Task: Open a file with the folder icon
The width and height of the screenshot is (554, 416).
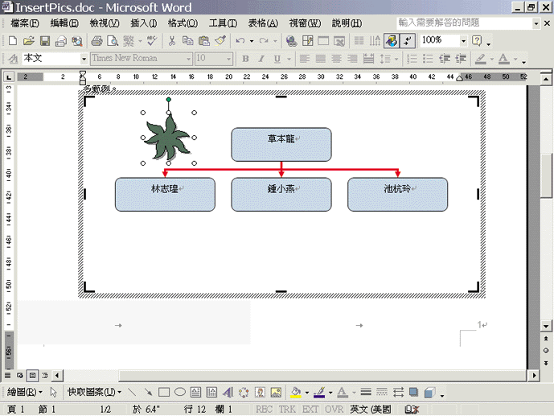Action: [x=29, y=41]
